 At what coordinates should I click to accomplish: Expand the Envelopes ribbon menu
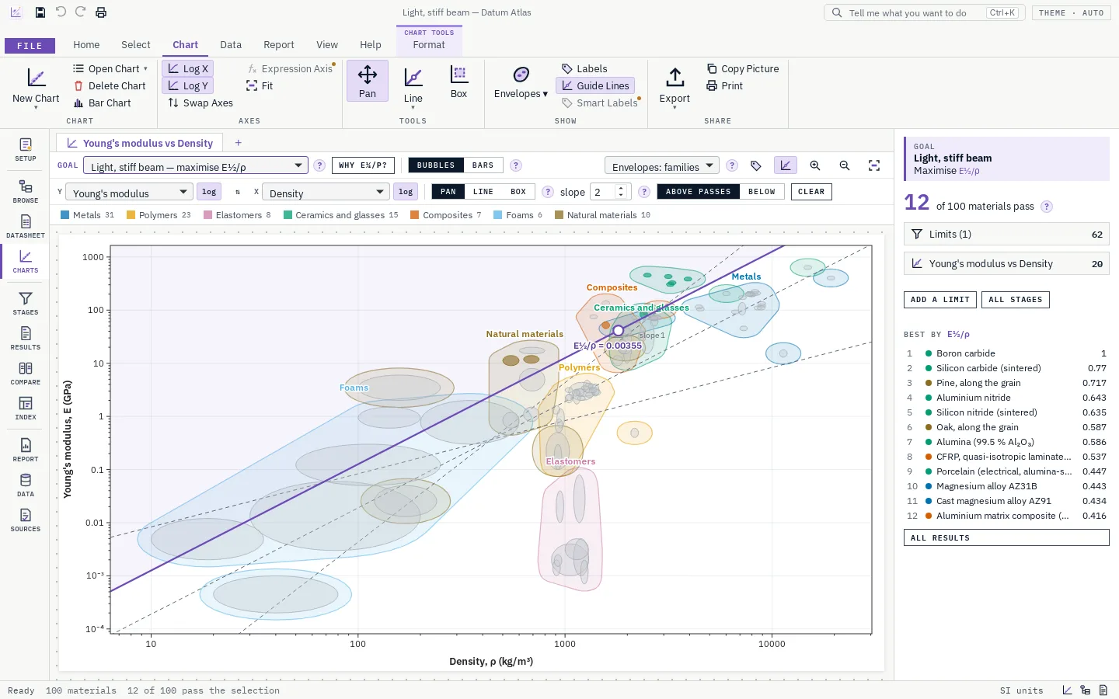(x=521, y=83)
